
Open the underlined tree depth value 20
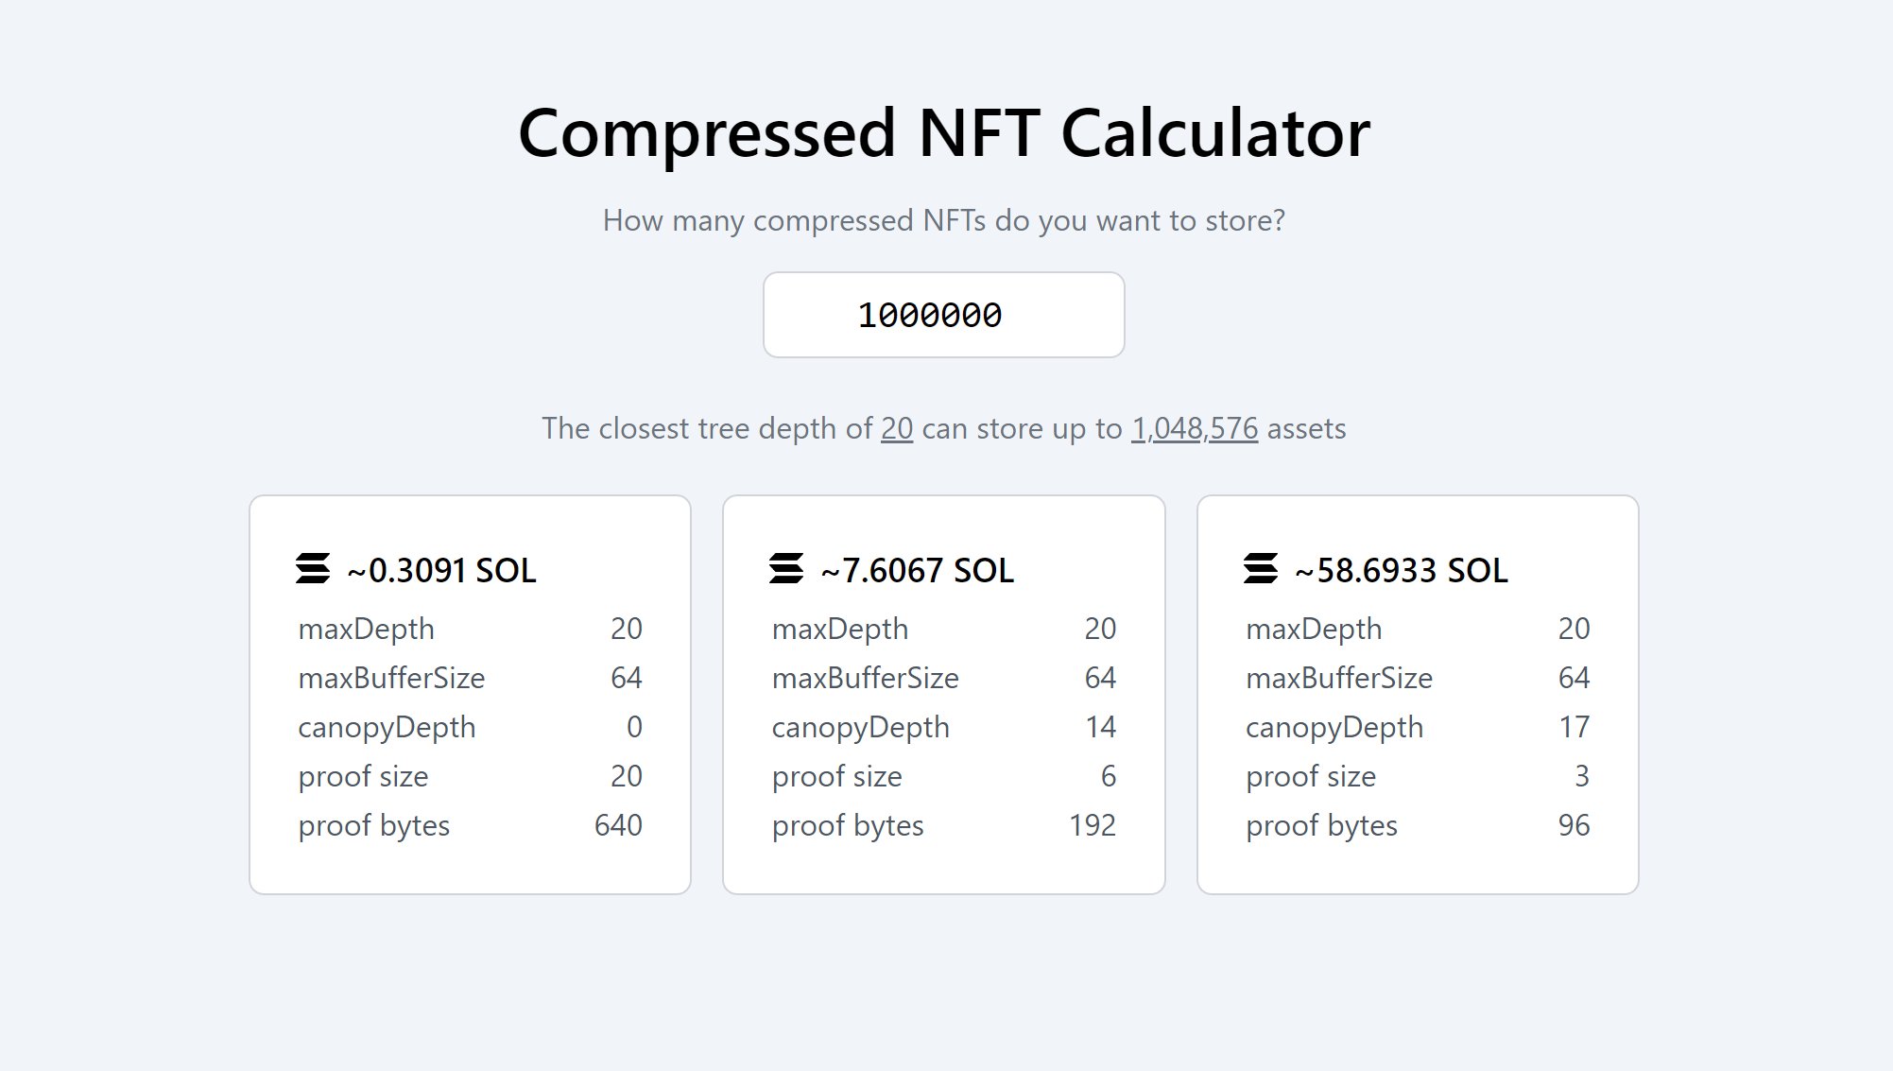point(896,428)
